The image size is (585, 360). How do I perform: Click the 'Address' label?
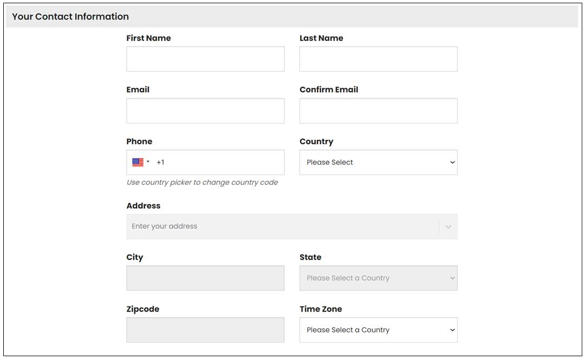pos(144,206)
